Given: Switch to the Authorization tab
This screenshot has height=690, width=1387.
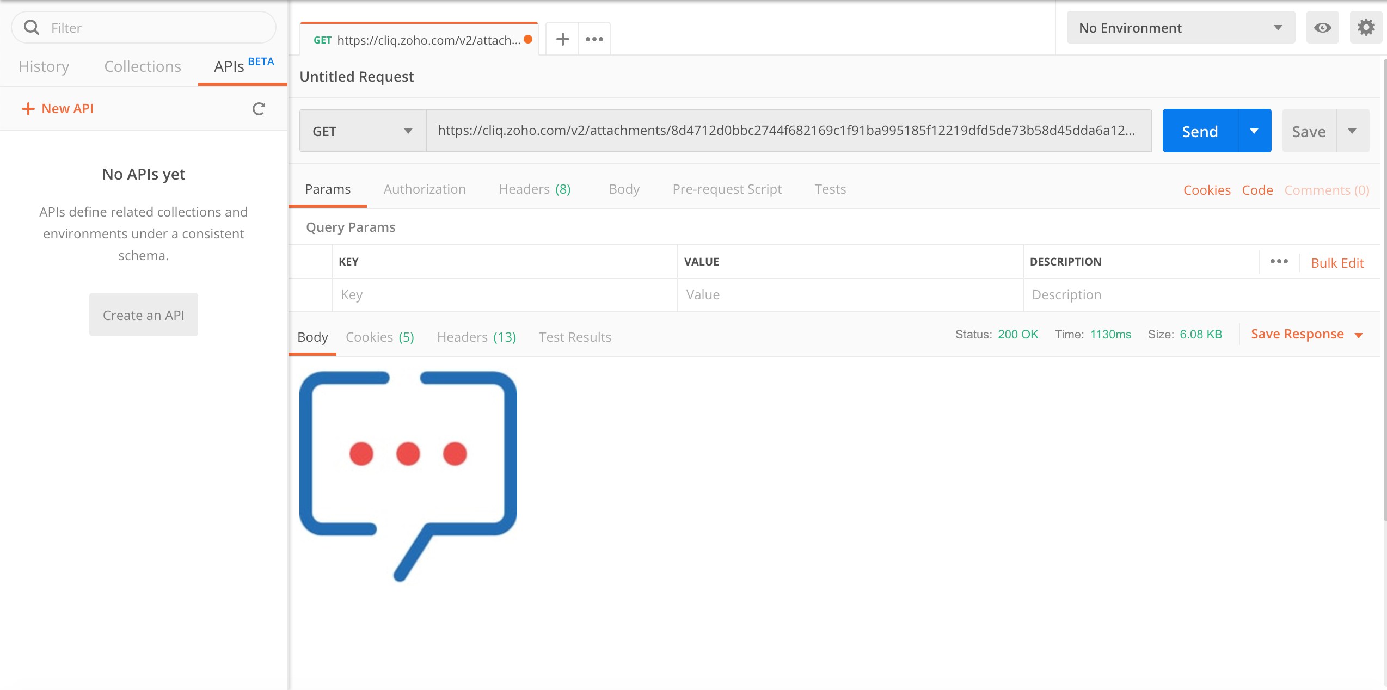Looking at the screenshot, I should (425, 189).
